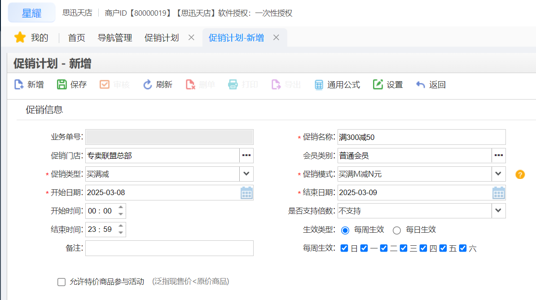
Task: Switch to the 导航管理 tab
Action: point(114,38)
